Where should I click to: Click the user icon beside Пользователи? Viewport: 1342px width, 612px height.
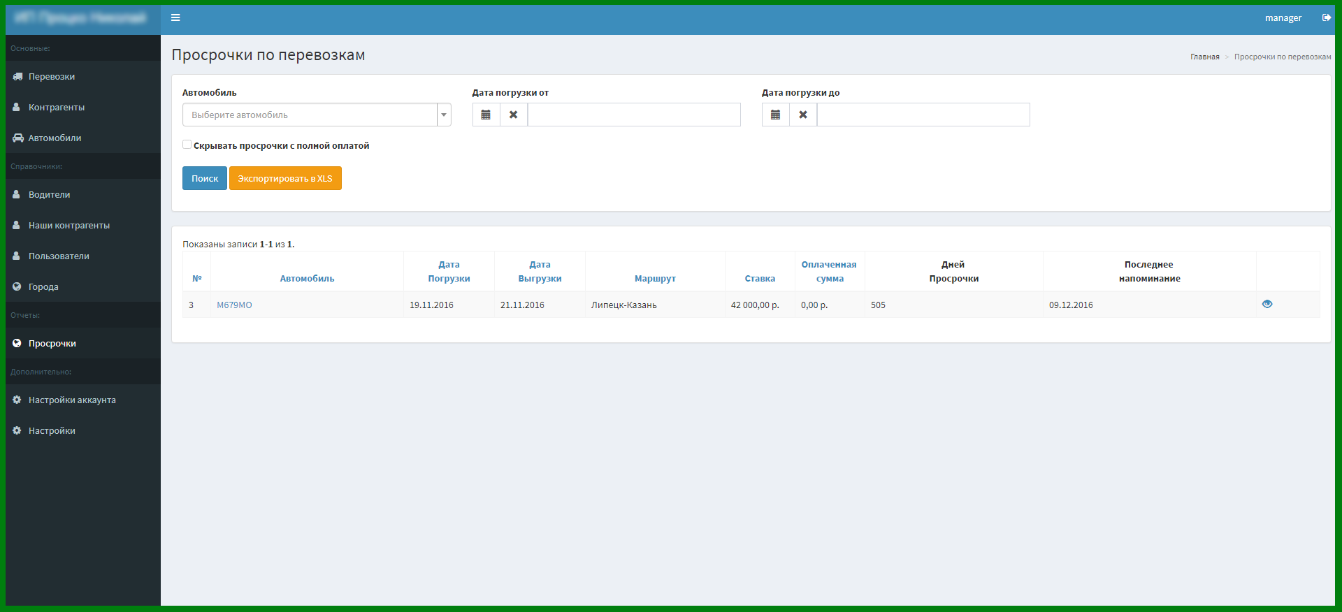(x=16, y=256)
